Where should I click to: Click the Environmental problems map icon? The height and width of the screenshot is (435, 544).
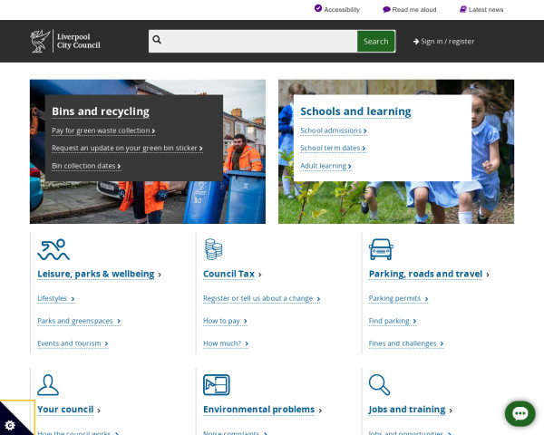tap(217, 384)
